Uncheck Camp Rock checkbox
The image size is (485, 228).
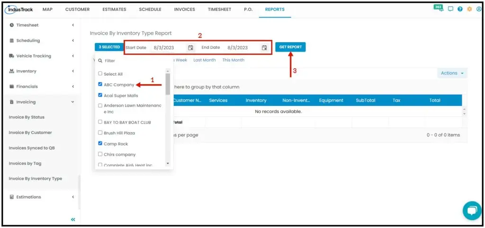[x=100, y=144]
